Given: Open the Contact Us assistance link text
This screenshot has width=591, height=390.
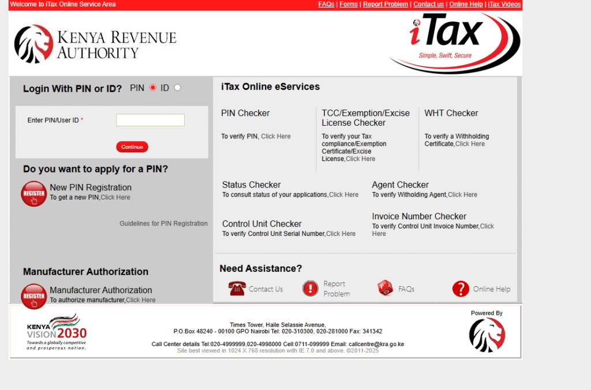Looking at the screenshot, I should pyautogui.click(x=265, y=289).
